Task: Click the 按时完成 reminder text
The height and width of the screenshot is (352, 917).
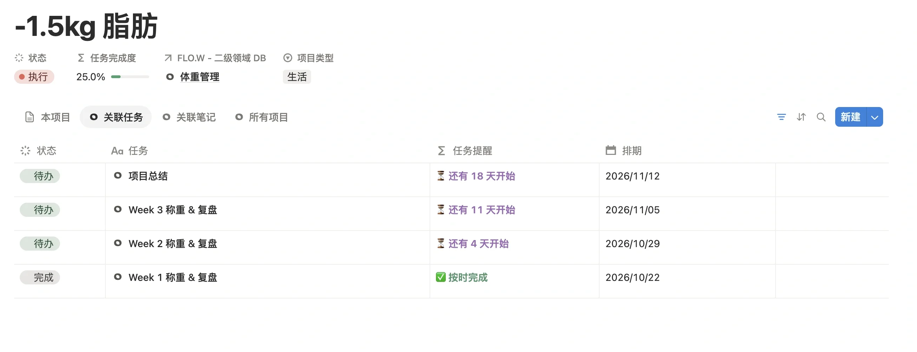Action: point(467,277)
